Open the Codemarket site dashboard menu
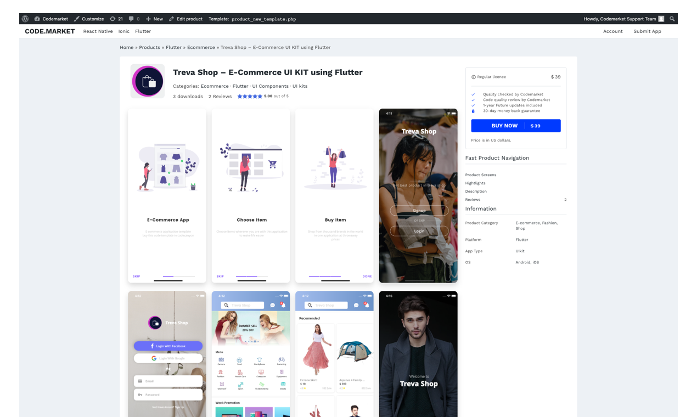 (51, 19)
